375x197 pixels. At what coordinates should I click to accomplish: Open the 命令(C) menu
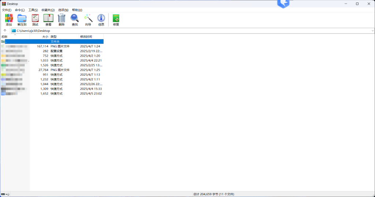[20, 10]
